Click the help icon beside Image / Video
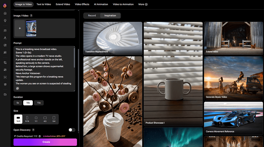The image size is (264, 147). [x=31, y=16]
